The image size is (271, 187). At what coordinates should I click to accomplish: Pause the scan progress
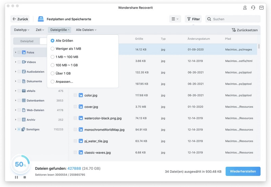(16, 177)
